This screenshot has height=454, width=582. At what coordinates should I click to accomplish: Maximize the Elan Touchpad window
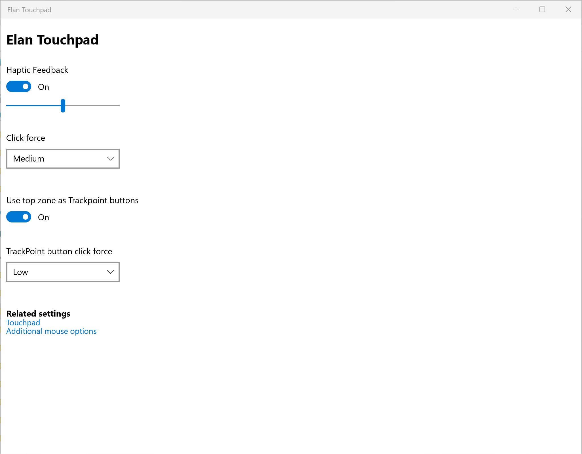542,9
